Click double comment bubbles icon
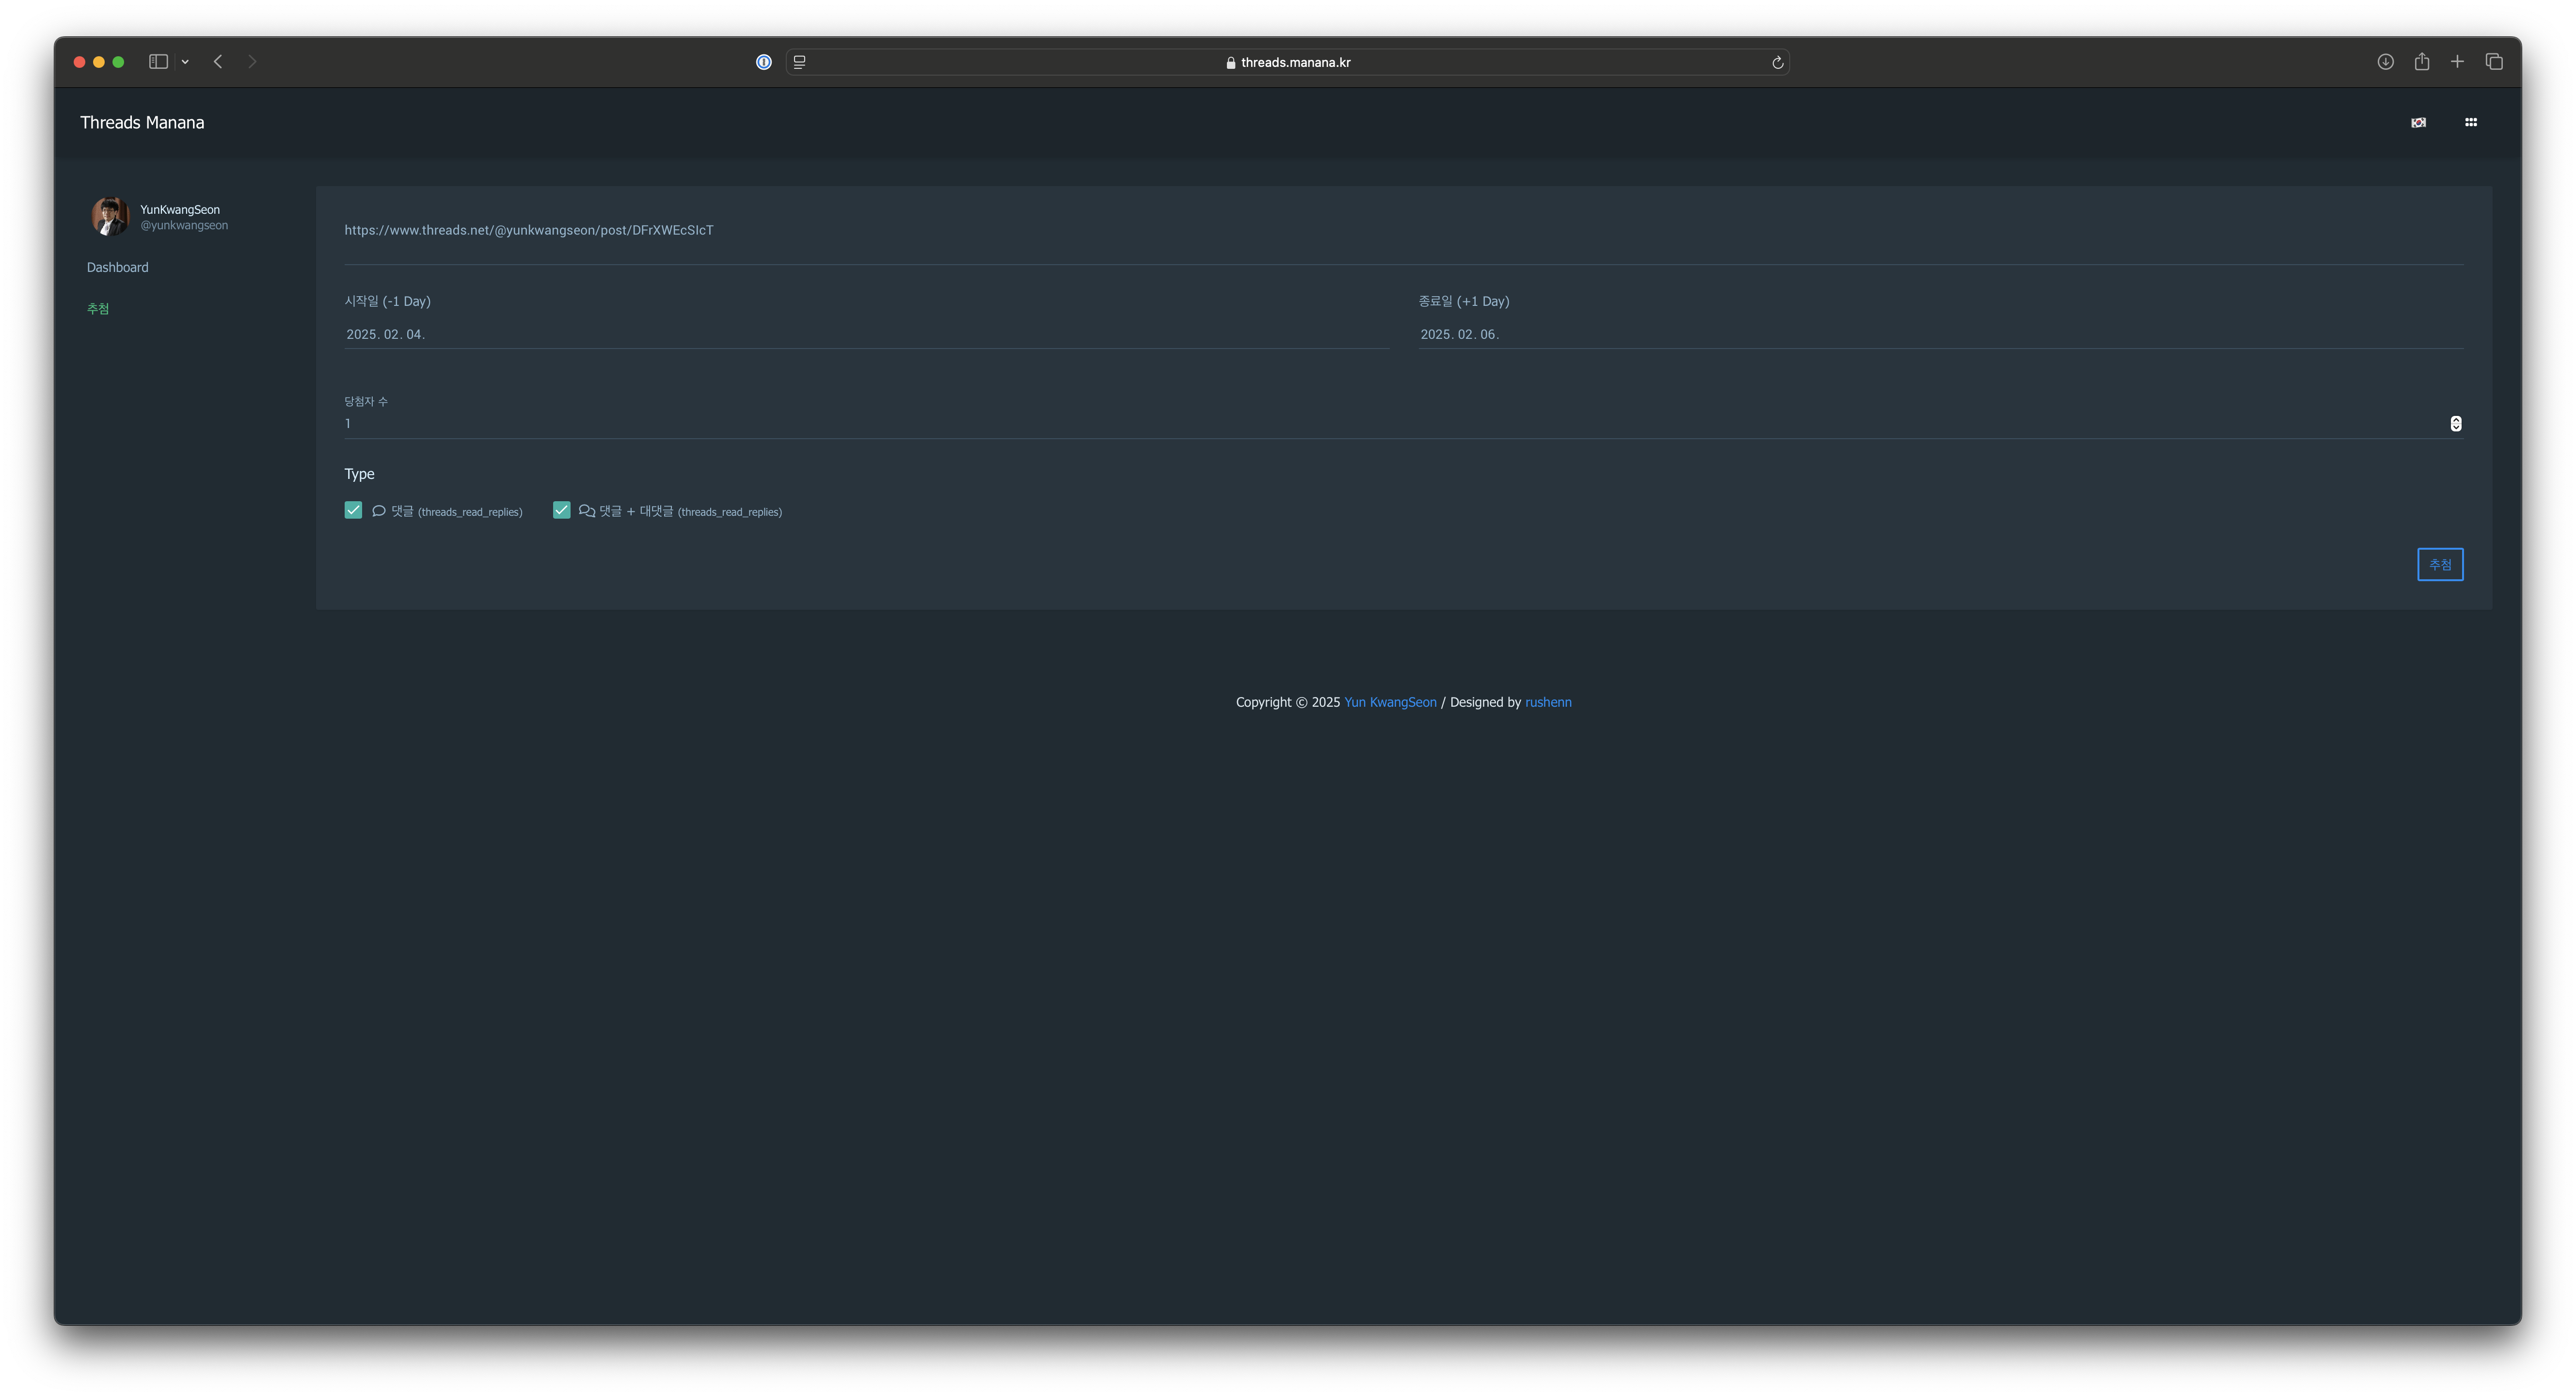 (587, 511)
